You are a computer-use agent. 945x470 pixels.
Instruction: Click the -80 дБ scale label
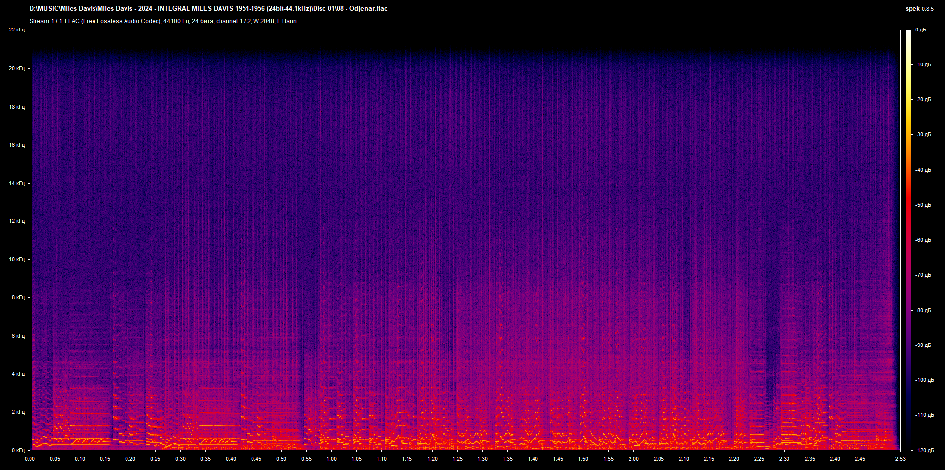(x=923, y=311)
